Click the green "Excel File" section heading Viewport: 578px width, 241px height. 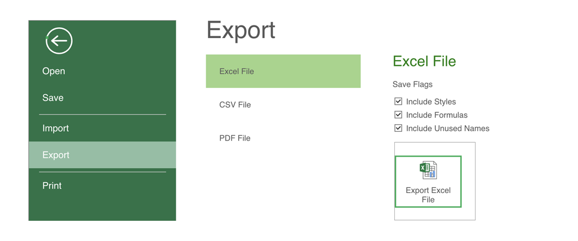(424, 61)
